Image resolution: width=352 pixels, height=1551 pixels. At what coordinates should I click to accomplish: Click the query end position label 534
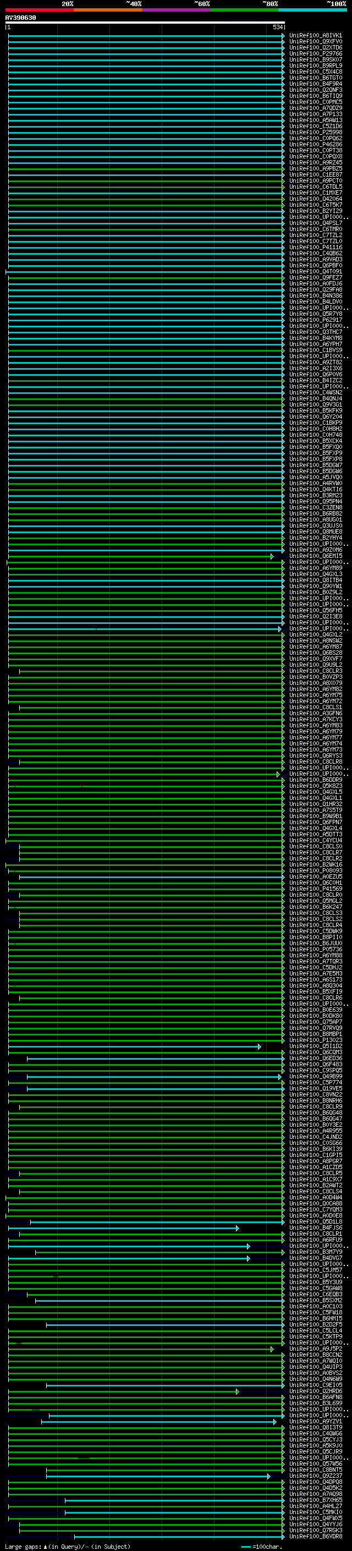pos(277,27)
